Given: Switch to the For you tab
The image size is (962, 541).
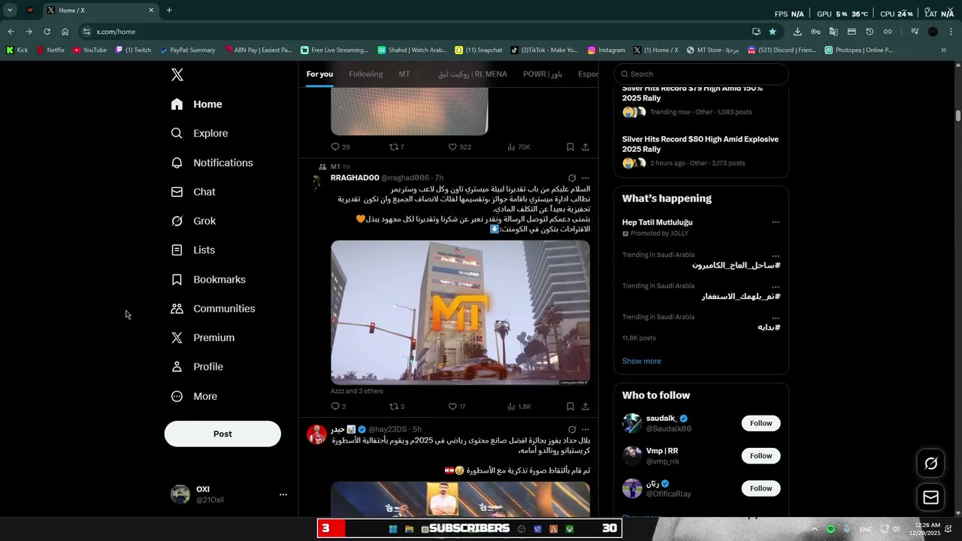Looking at the screenshot, I should coord(319,74).
